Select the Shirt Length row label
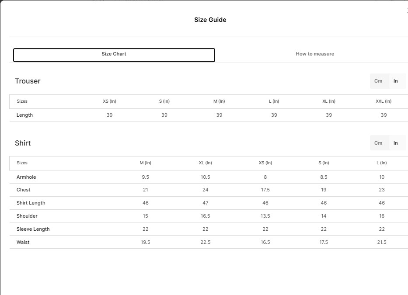Image resolution: width=408 pixels, height=295 pixels. (31, 203)
